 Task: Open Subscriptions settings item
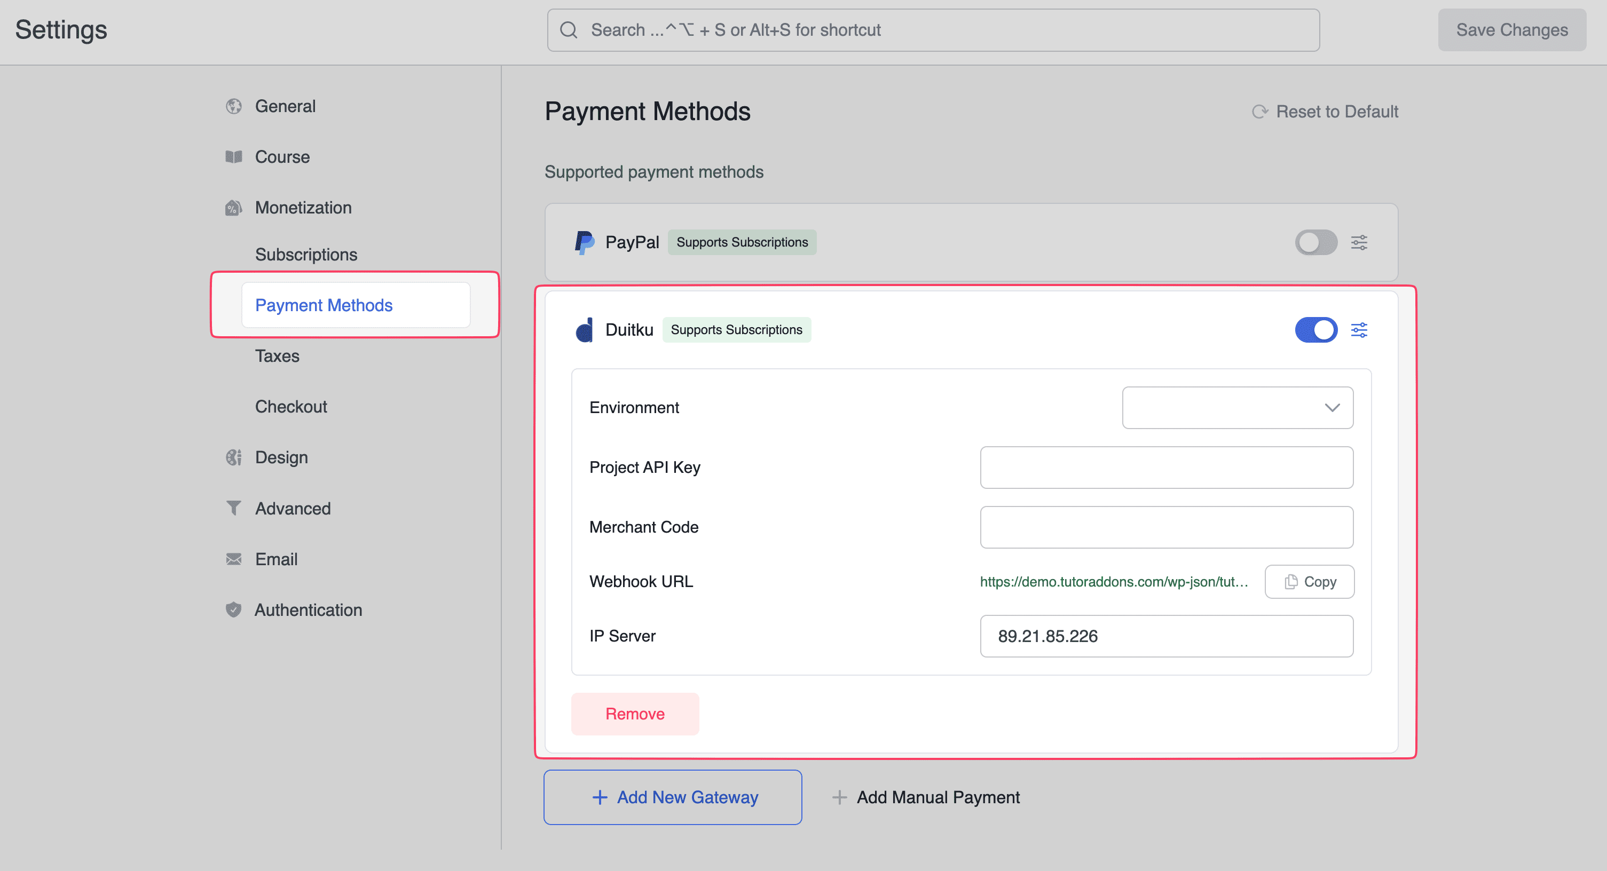(306, 255)
